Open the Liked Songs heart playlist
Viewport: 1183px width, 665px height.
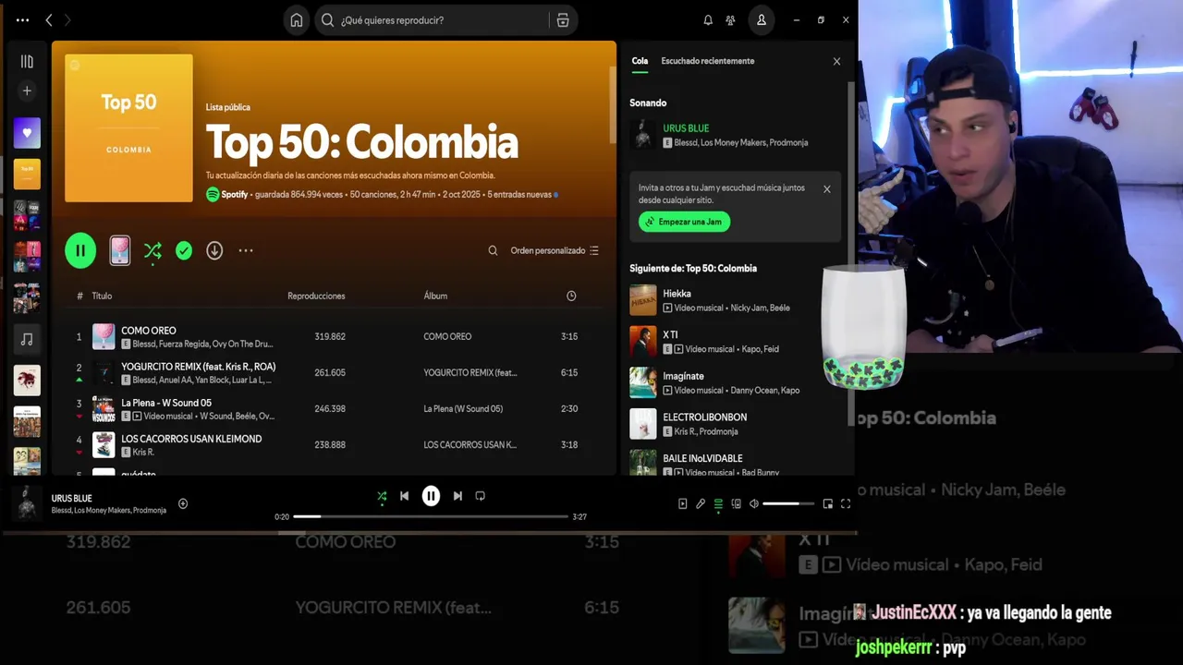[x=27, y=132]
